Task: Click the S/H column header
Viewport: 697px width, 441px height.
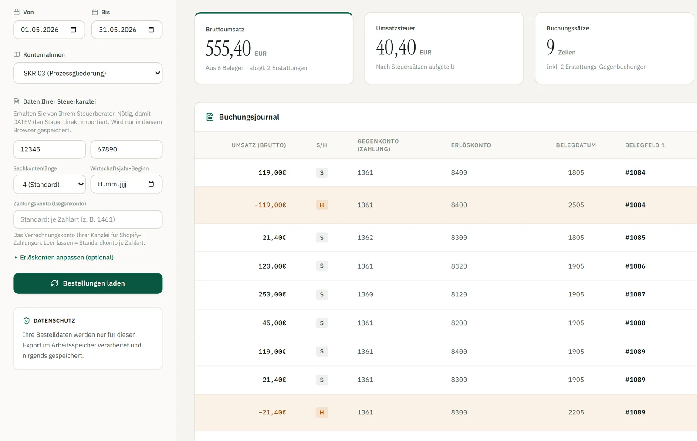Action: click(321, 145)
